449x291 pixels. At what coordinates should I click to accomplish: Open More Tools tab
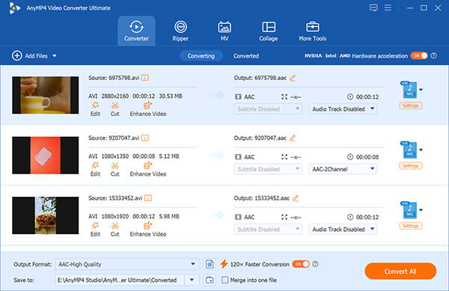(x=312, y=31)
